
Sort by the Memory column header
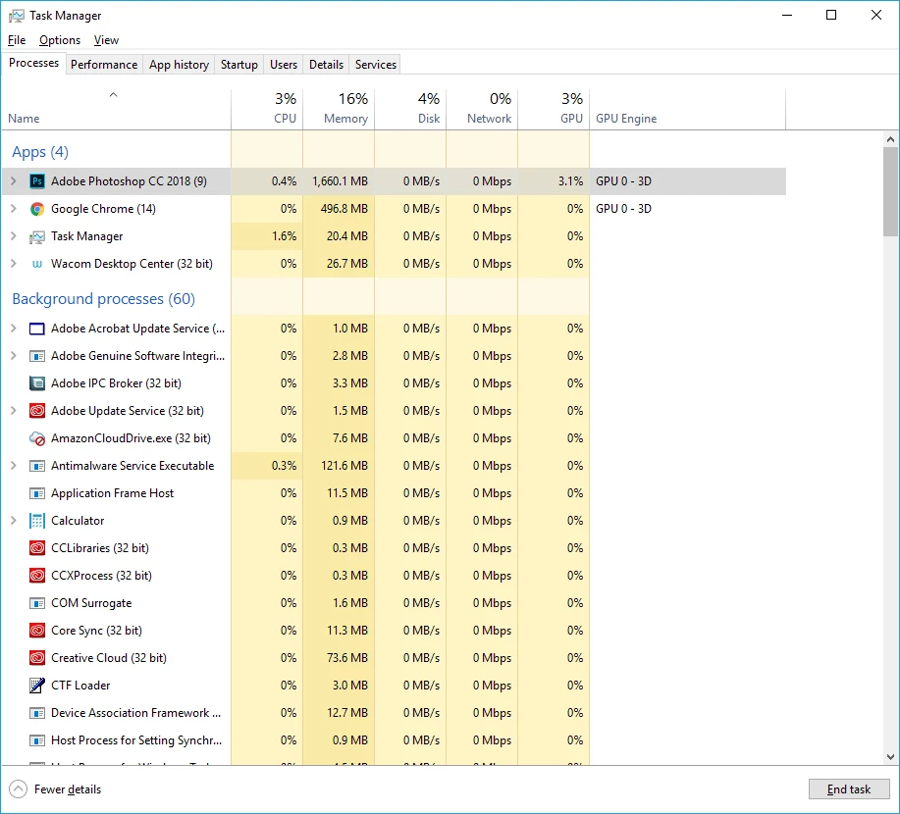339,110
